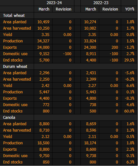The height and width of the screenshot is (166, 138).
Task: Select Durum End stocks YOY 60.0%
Action: pyautogui.click(x=129, y=111)
